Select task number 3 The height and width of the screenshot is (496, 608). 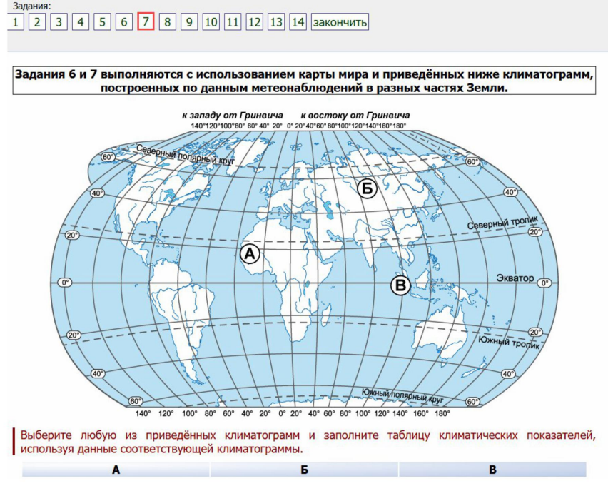59,22
